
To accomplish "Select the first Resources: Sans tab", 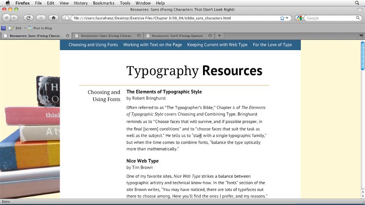I will pyautogui.click(x=36, y=36).
